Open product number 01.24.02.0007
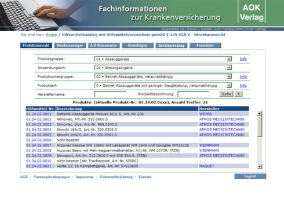 [x=39, y=145]
